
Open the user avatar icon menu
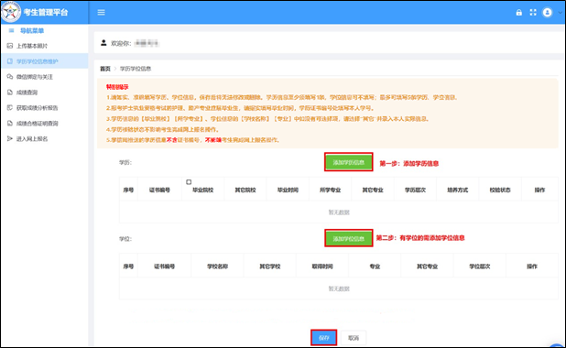point(548,12)
